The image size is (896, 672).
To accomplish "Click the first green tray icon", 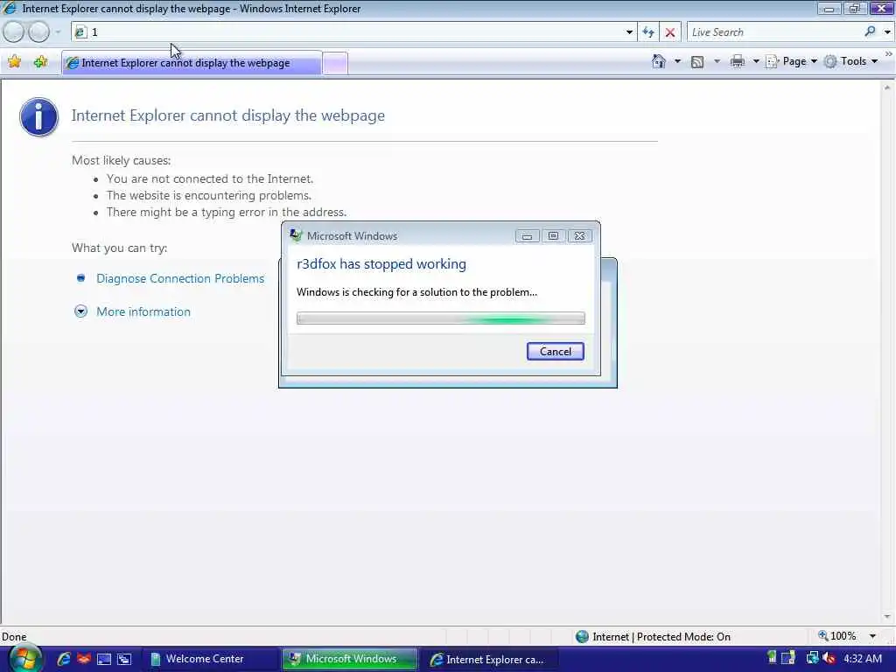I will [x=772, y=658].
